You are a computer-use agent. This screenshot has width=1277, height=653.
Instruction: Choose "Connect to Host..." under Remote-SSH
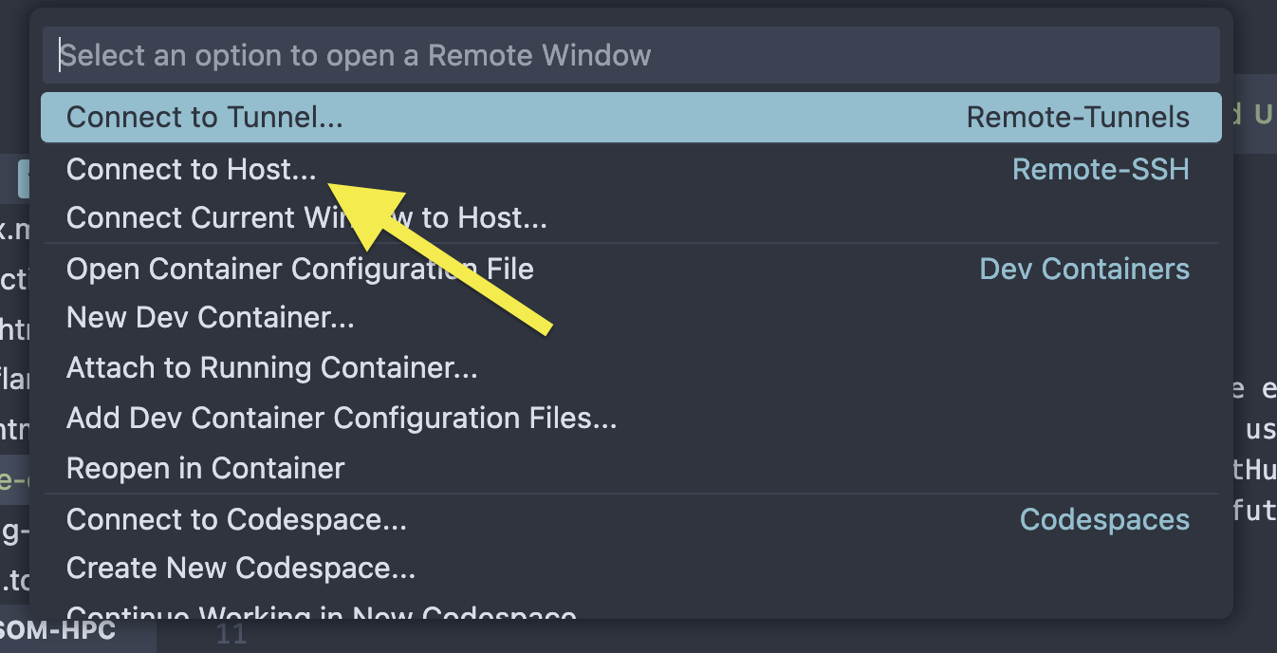point(190,169)
